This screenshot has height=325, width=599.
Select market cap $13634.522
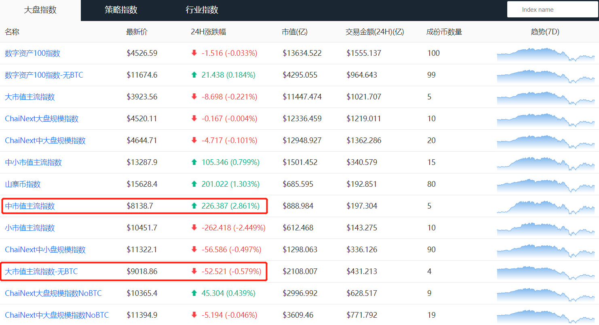pyautogui.click(x=302, y=53)
